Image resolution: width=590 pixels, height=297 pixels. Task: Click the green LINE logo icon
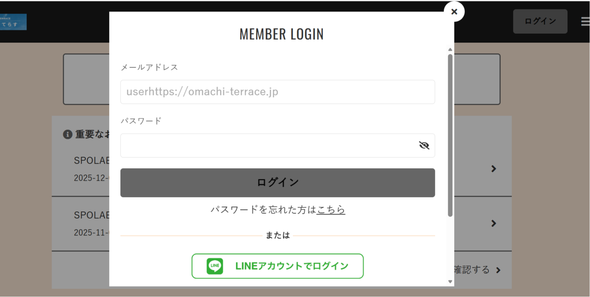click(215, 266)
